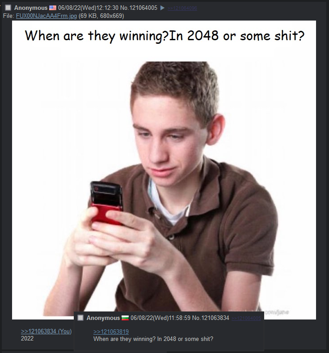Click post number 121064005 to quote it
The width and height of the screenshot is (329, 353).
[x=143, y=8]
